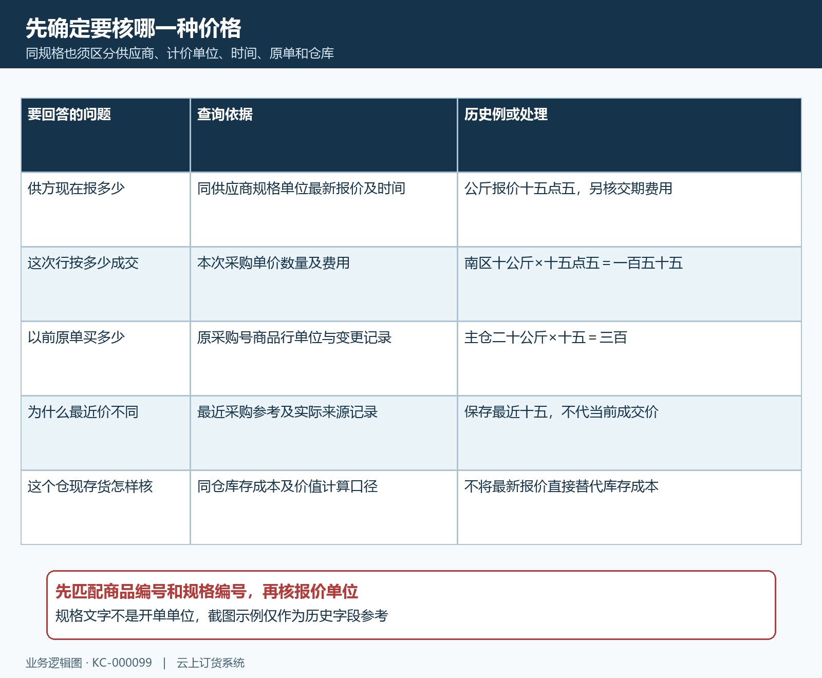Click footer text 云上订货系统
The image size is (822, 678).
pos(211,663)
